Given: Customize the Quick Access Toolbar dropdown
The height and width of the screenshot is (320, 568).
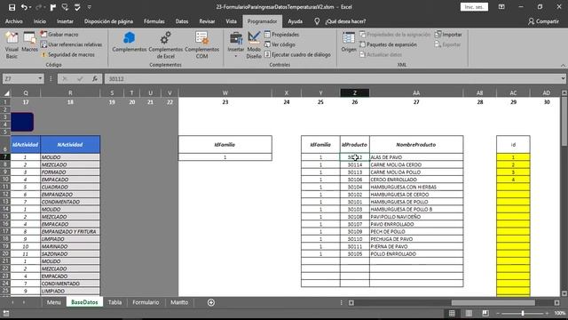Looking at the screenshot, I should pos(90,7).
